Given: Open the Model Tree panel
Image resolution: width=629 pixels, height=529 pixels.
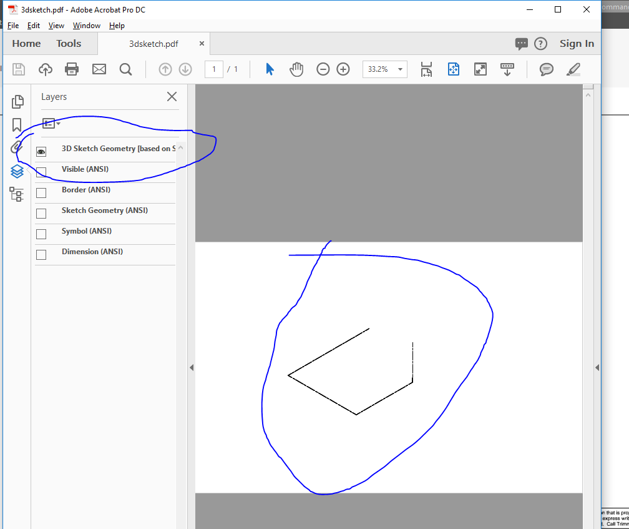Looking at the screenshot, I should (16, 194).
